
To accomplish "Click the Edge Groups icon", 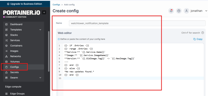I will click(x=6, y=94).
